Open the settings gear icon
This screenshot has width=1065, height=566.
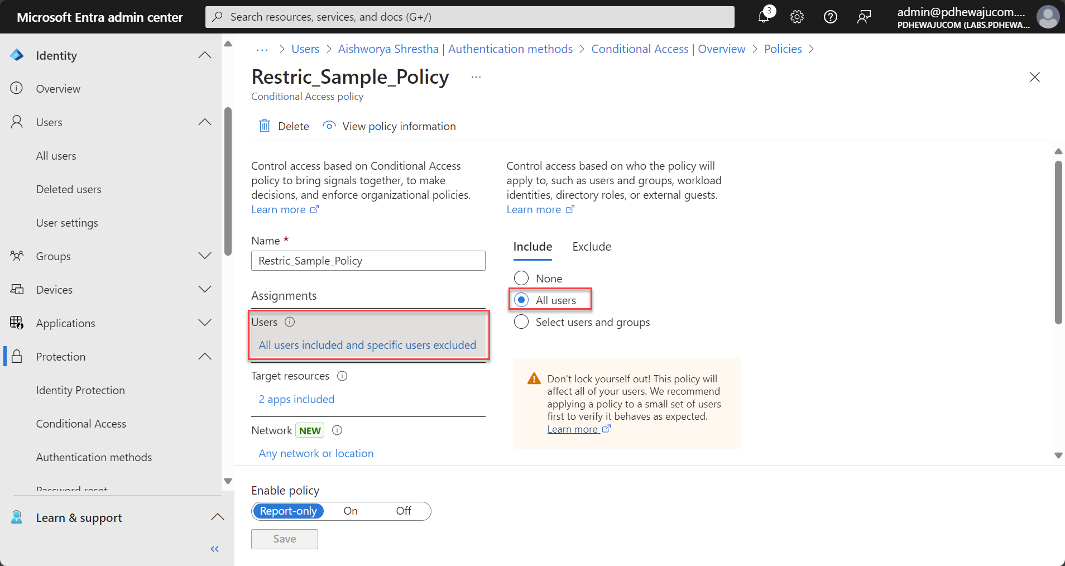point(797,17)
